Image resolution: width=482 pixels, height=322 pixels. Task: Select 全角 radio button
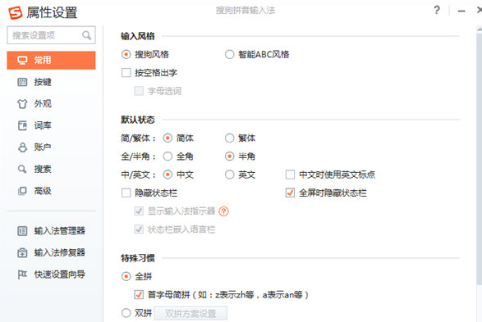pyautogui.click(x=168, y=156)
